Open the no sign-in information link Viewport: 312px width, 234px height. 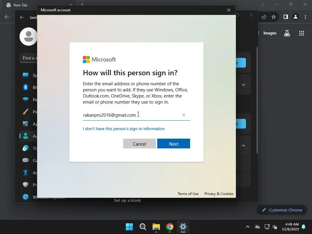[x=124, y=129]
